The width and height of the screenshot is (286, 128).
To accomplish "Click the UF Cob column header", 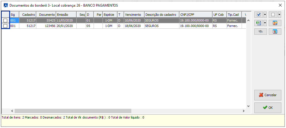I will pos(219,15).
